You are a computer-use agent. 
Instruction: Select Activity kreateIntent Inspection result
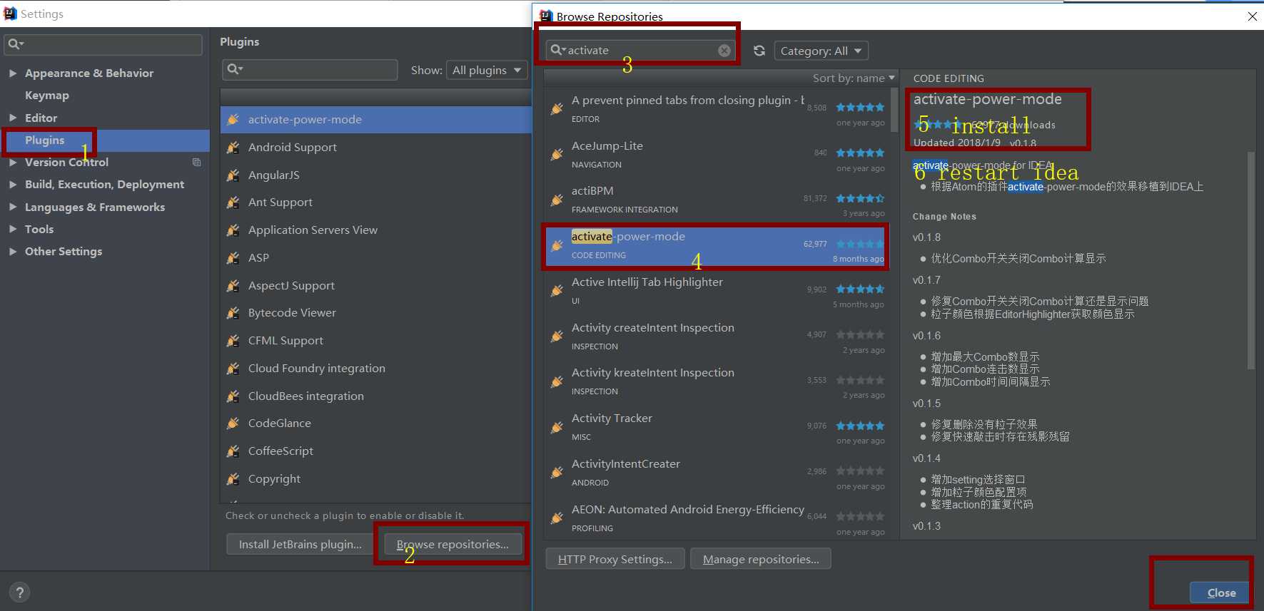pos(717,382)
